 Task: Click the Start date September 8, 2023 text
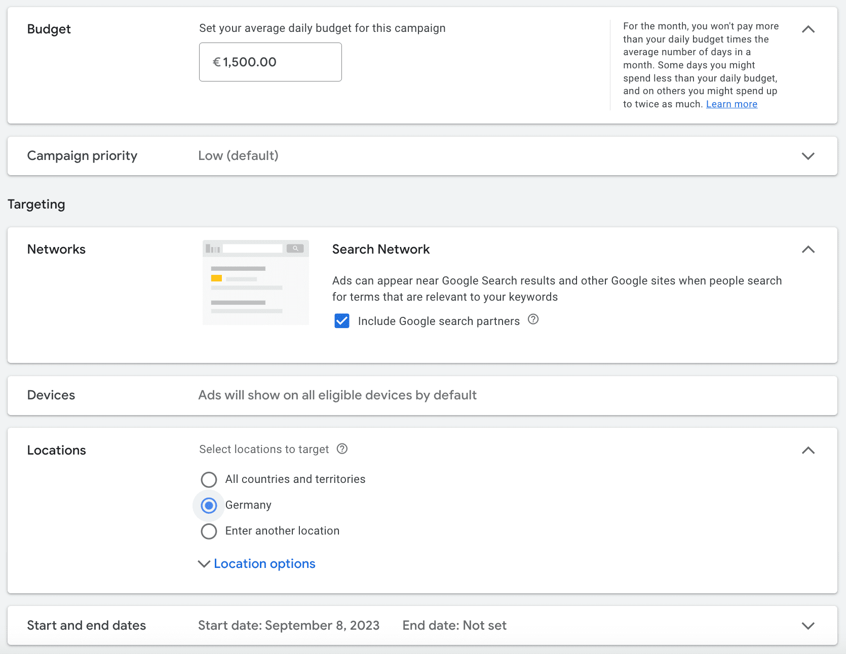289,626
